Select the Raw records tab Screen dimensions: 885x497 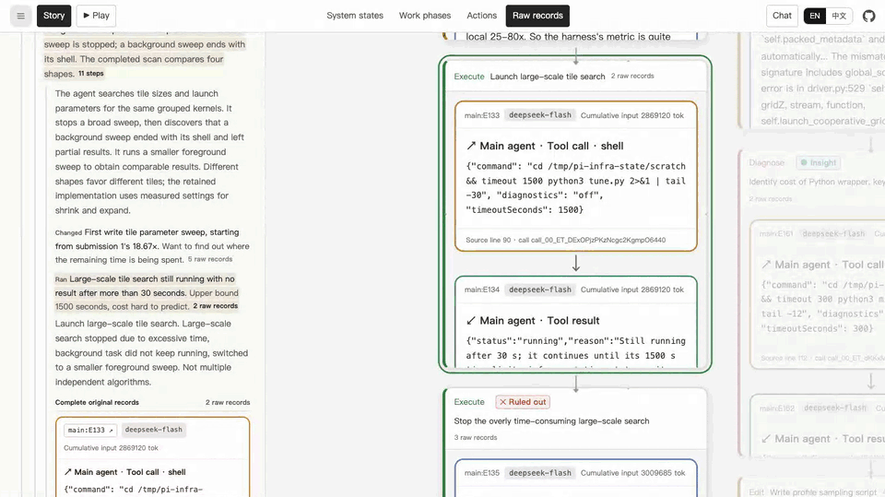(x=537, y=16)
